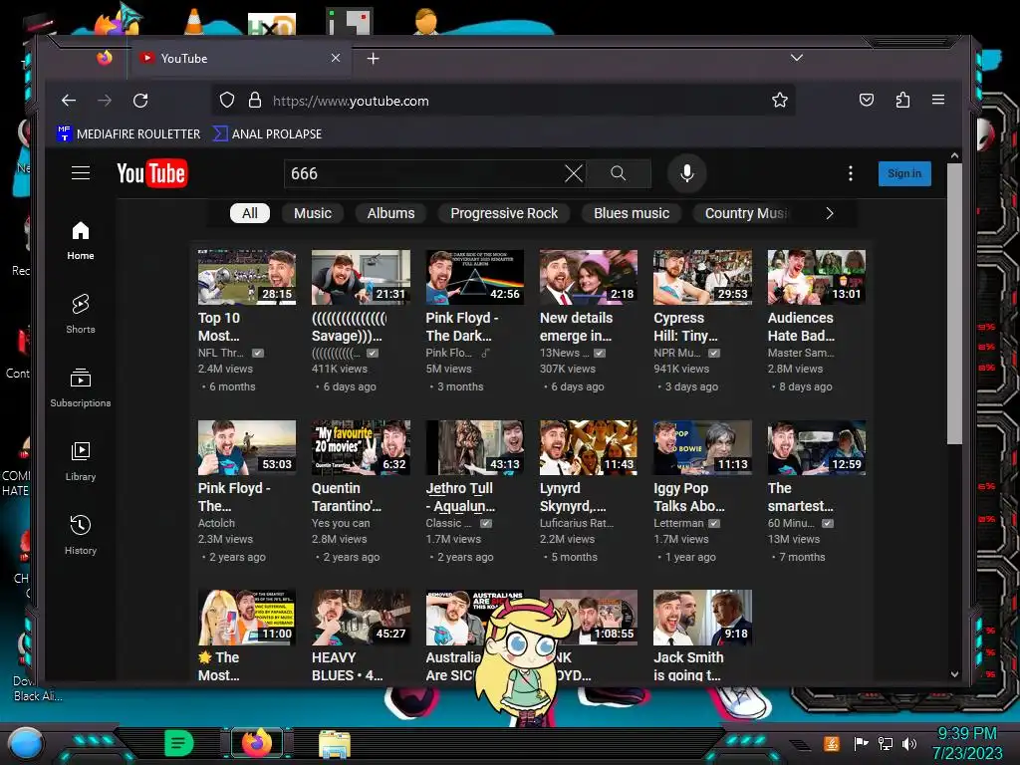1020x765 pixels.
Task: Open HEAVY BLUES 45:27 video thumbnail
Action: [361, 618]
